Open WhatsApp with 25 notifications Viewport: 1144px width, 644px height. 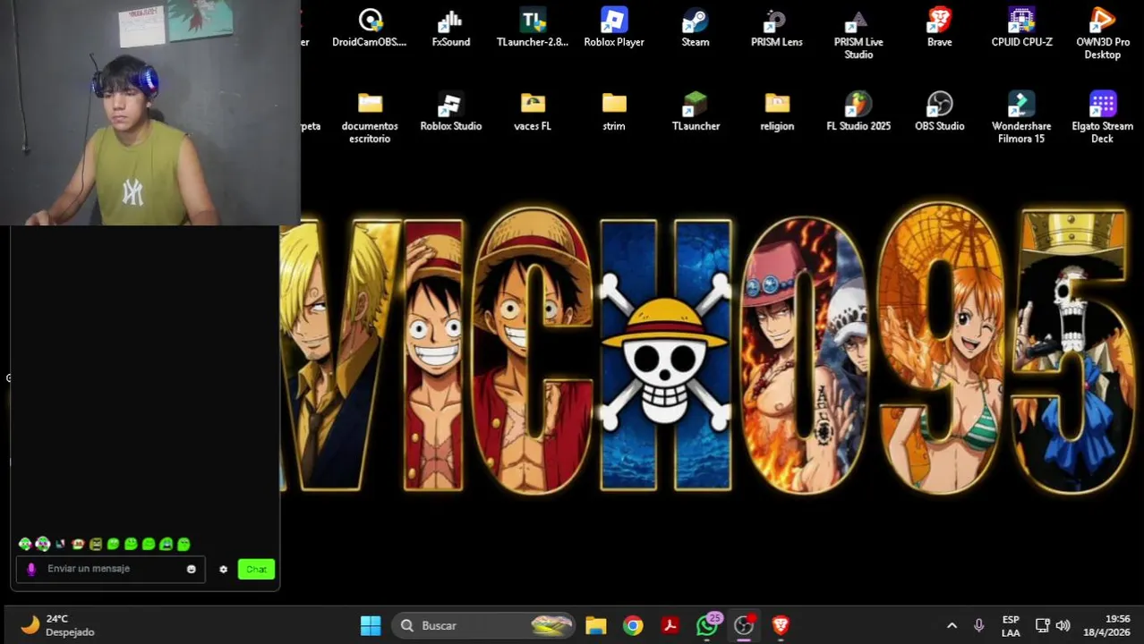(x=707, y=624)
